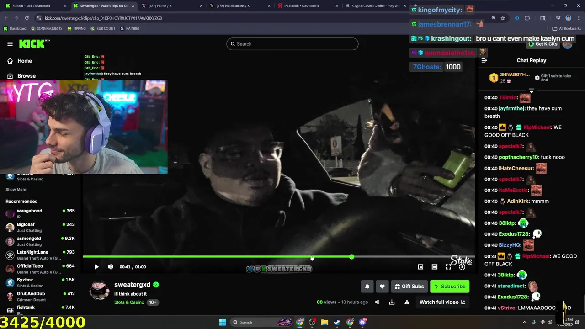Open Chrome profile avatar
Image resolution: width=585 pixels, height=329 pixels.
568,18
